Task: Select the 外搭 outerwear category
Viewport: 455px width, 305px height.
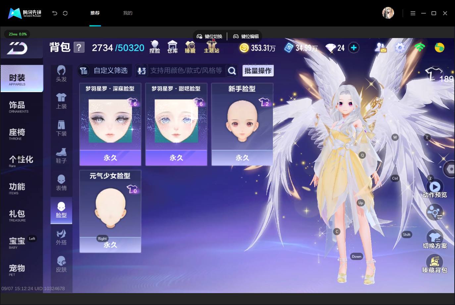Action: [61, 237]
